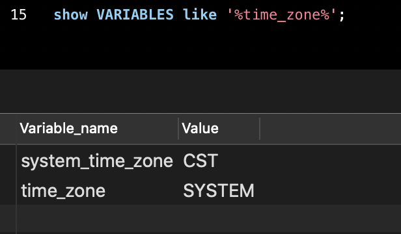Select the CST value cell

coord(219,161)
